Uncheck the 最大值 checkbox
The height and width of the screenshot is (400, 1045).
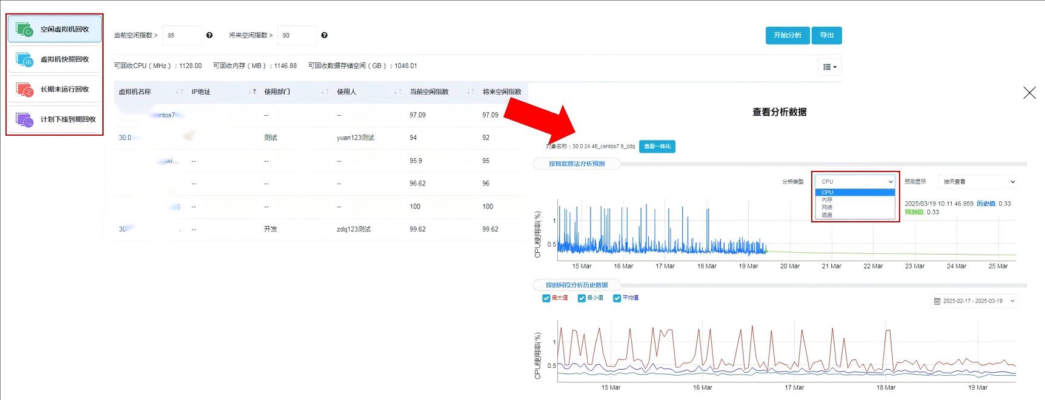(x=546, y=298)
